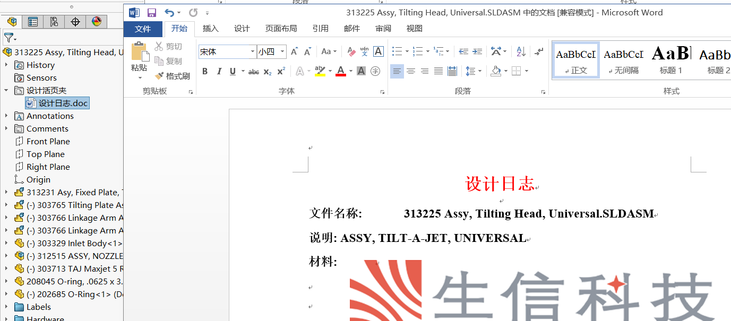Open the 宋体 font name dropdown
The width and height of the screenshot is (731, 321).
pos(253,51)
